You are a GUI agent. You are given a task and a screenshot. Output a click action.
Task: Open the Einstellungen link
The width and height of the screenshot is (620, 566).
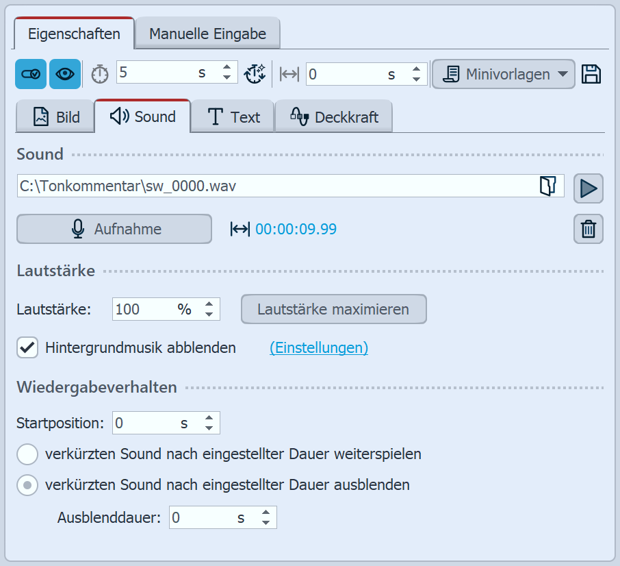click(x=318, y=347)
